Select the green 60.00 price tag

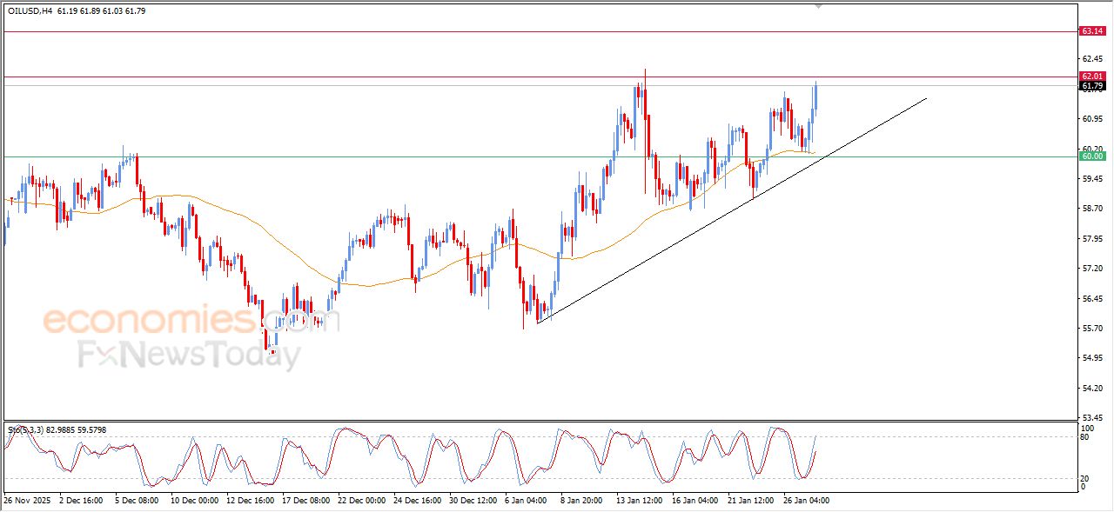pos(1092,156)
